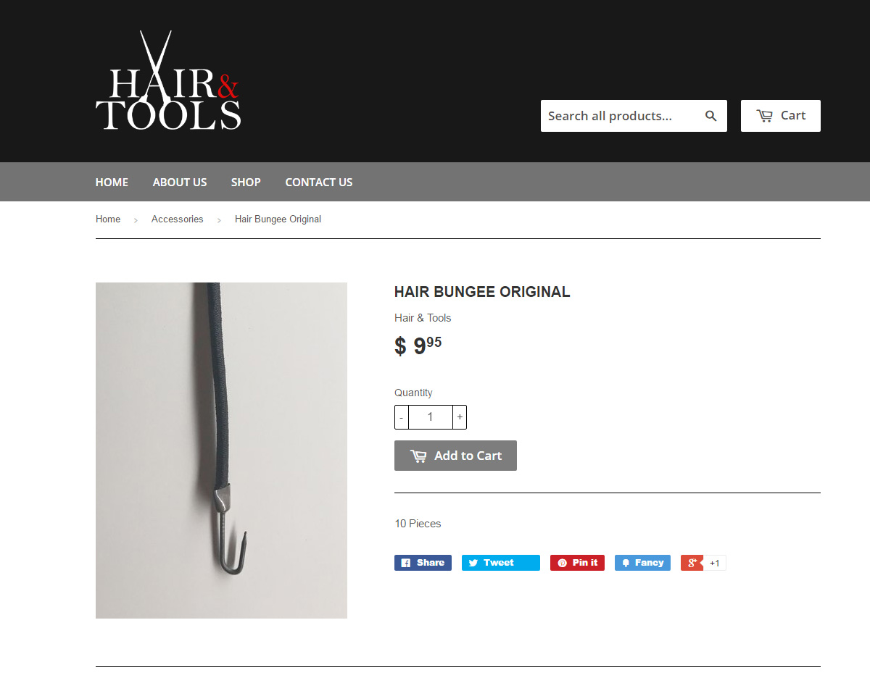Image resolution: width=870 pixels, height=691 pixels.
Task: Open the Cart button in header
Action: (781, 116)
